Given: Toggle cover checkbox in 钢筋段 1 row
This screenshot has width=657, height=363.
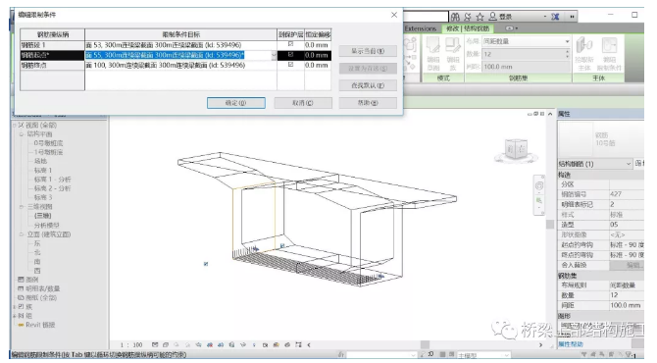Looking at the screenshot, I should (290, 44).
